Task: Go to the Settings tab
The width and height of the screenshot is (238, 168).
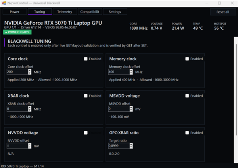Action: tap(115, 11)
